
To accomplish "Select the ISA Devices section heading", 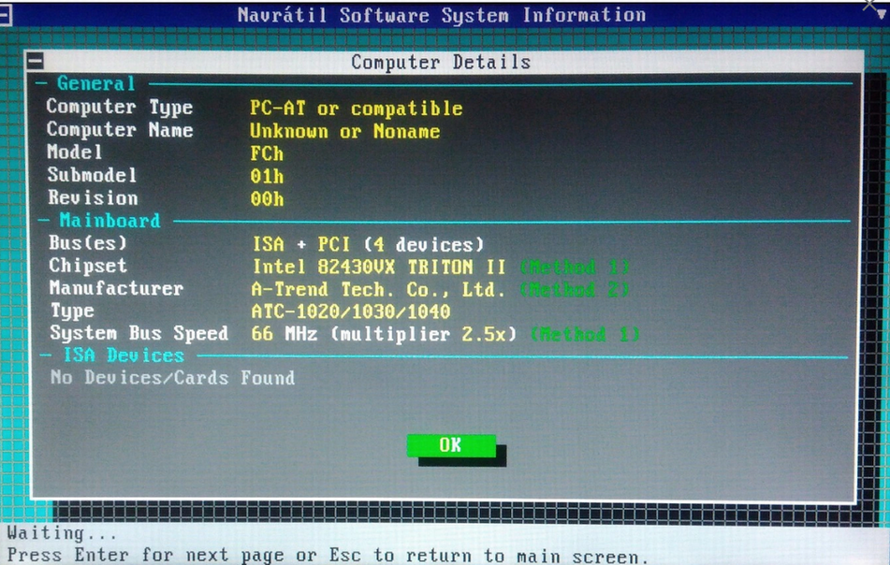I will coord(124,355).
